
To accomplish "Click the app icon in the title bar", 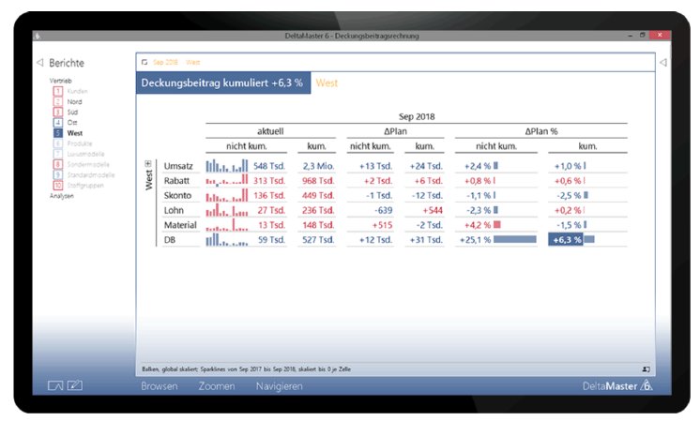I will point(38,36).
